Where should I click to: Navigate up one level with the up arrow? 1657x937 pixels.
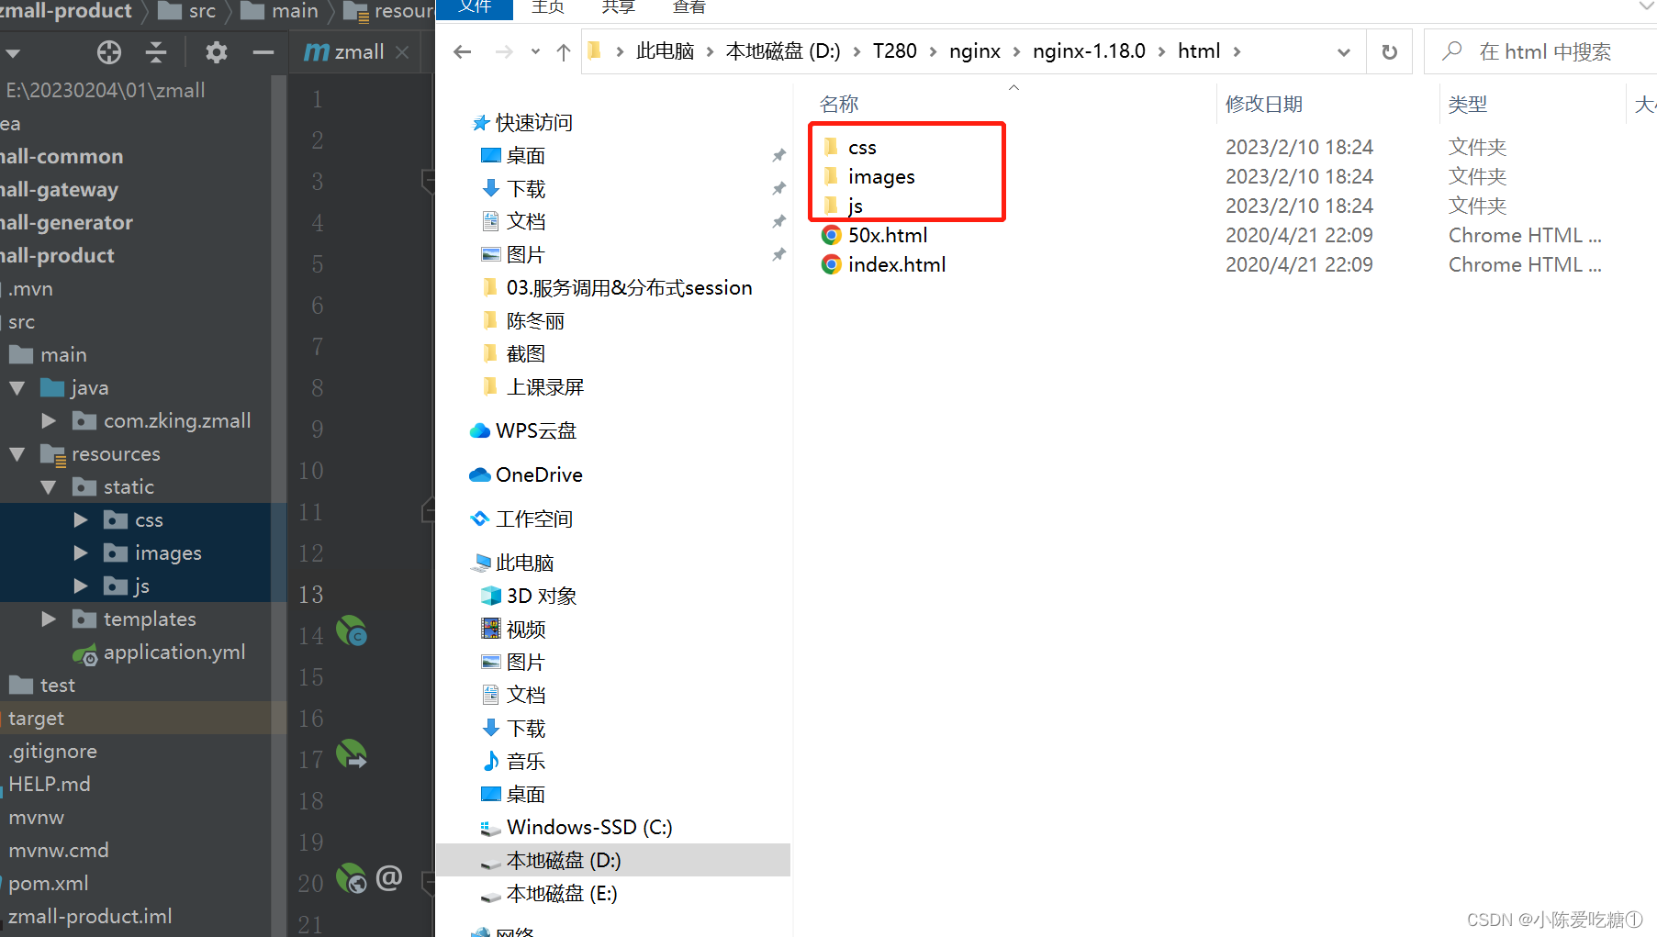coord(563,50)
